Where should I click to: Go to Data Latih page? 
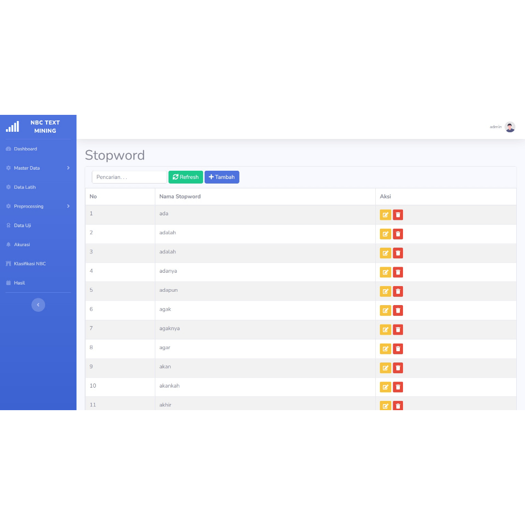(25, 187)
